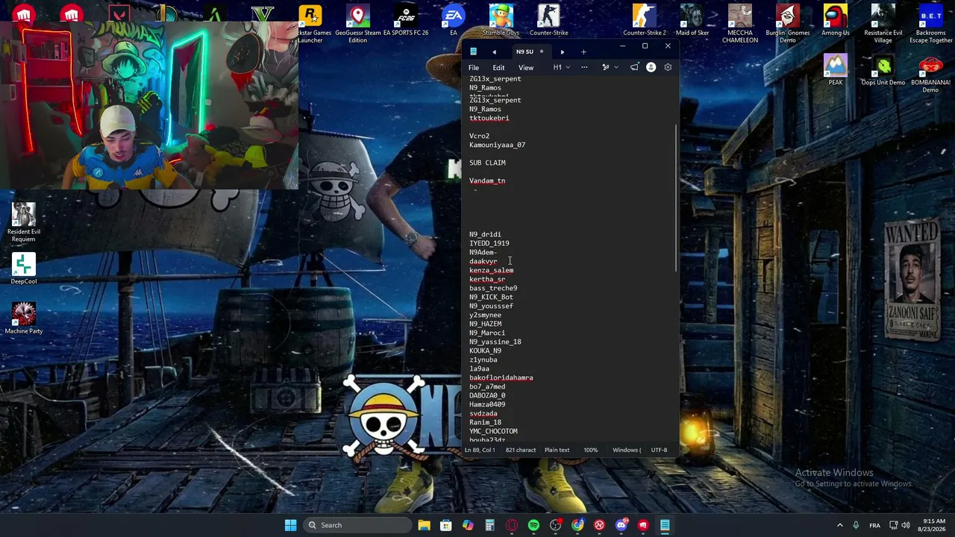The width and height of the screenshot is (955, 537).
Task: Expand the H1 heading dropdown
Action: (x=561, y=67)
